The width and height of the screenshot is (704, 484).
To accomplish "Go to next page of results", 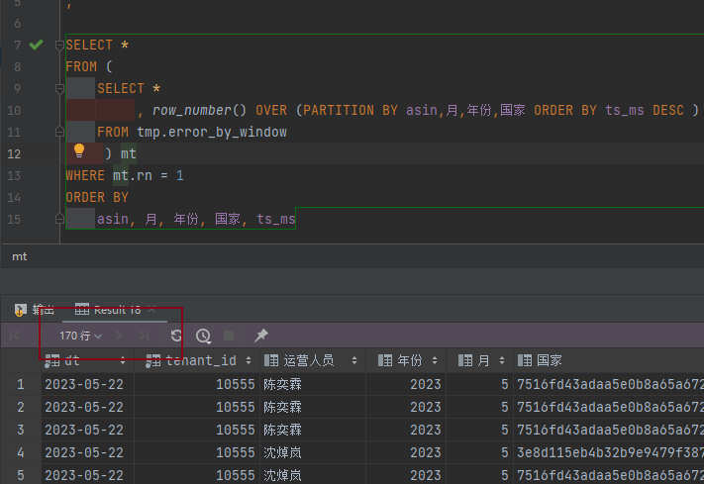I will 119,336.
